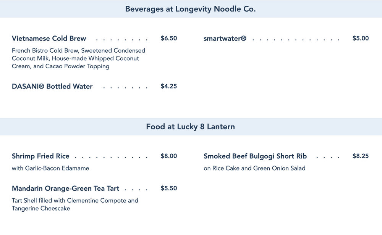The width and height of the screenshot is (382, 235).
Task: Select the $4.25 DASANI water price
Action: (x=169, y=87)
